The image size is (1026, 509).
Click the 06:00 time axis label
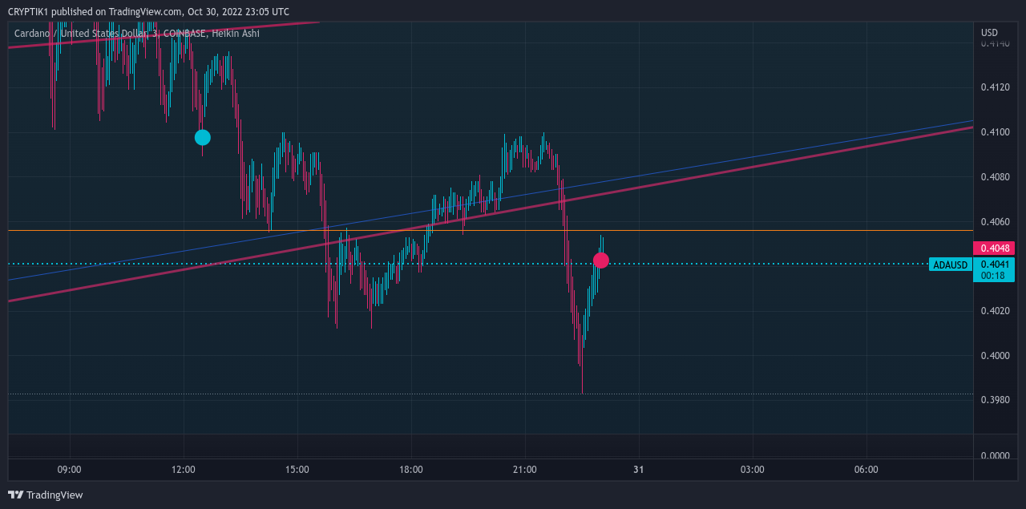click(866, 470)
